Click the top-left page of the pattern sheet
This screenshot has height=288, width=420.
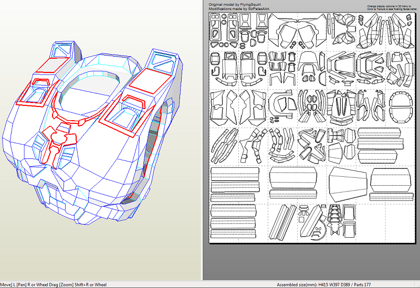point(223,30)
